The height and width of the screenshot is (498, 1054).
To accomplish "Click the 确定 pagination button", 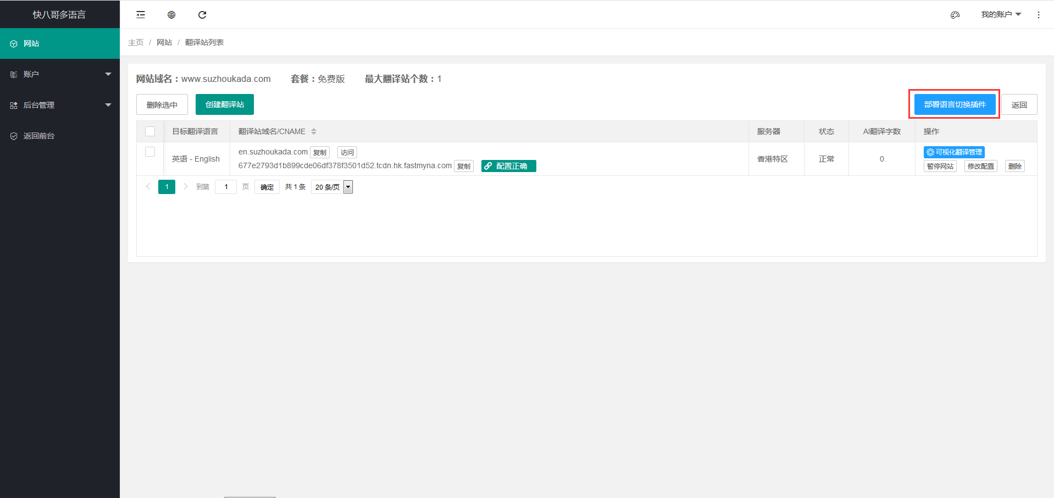I will pyautogui.click(x=267, y=187).
